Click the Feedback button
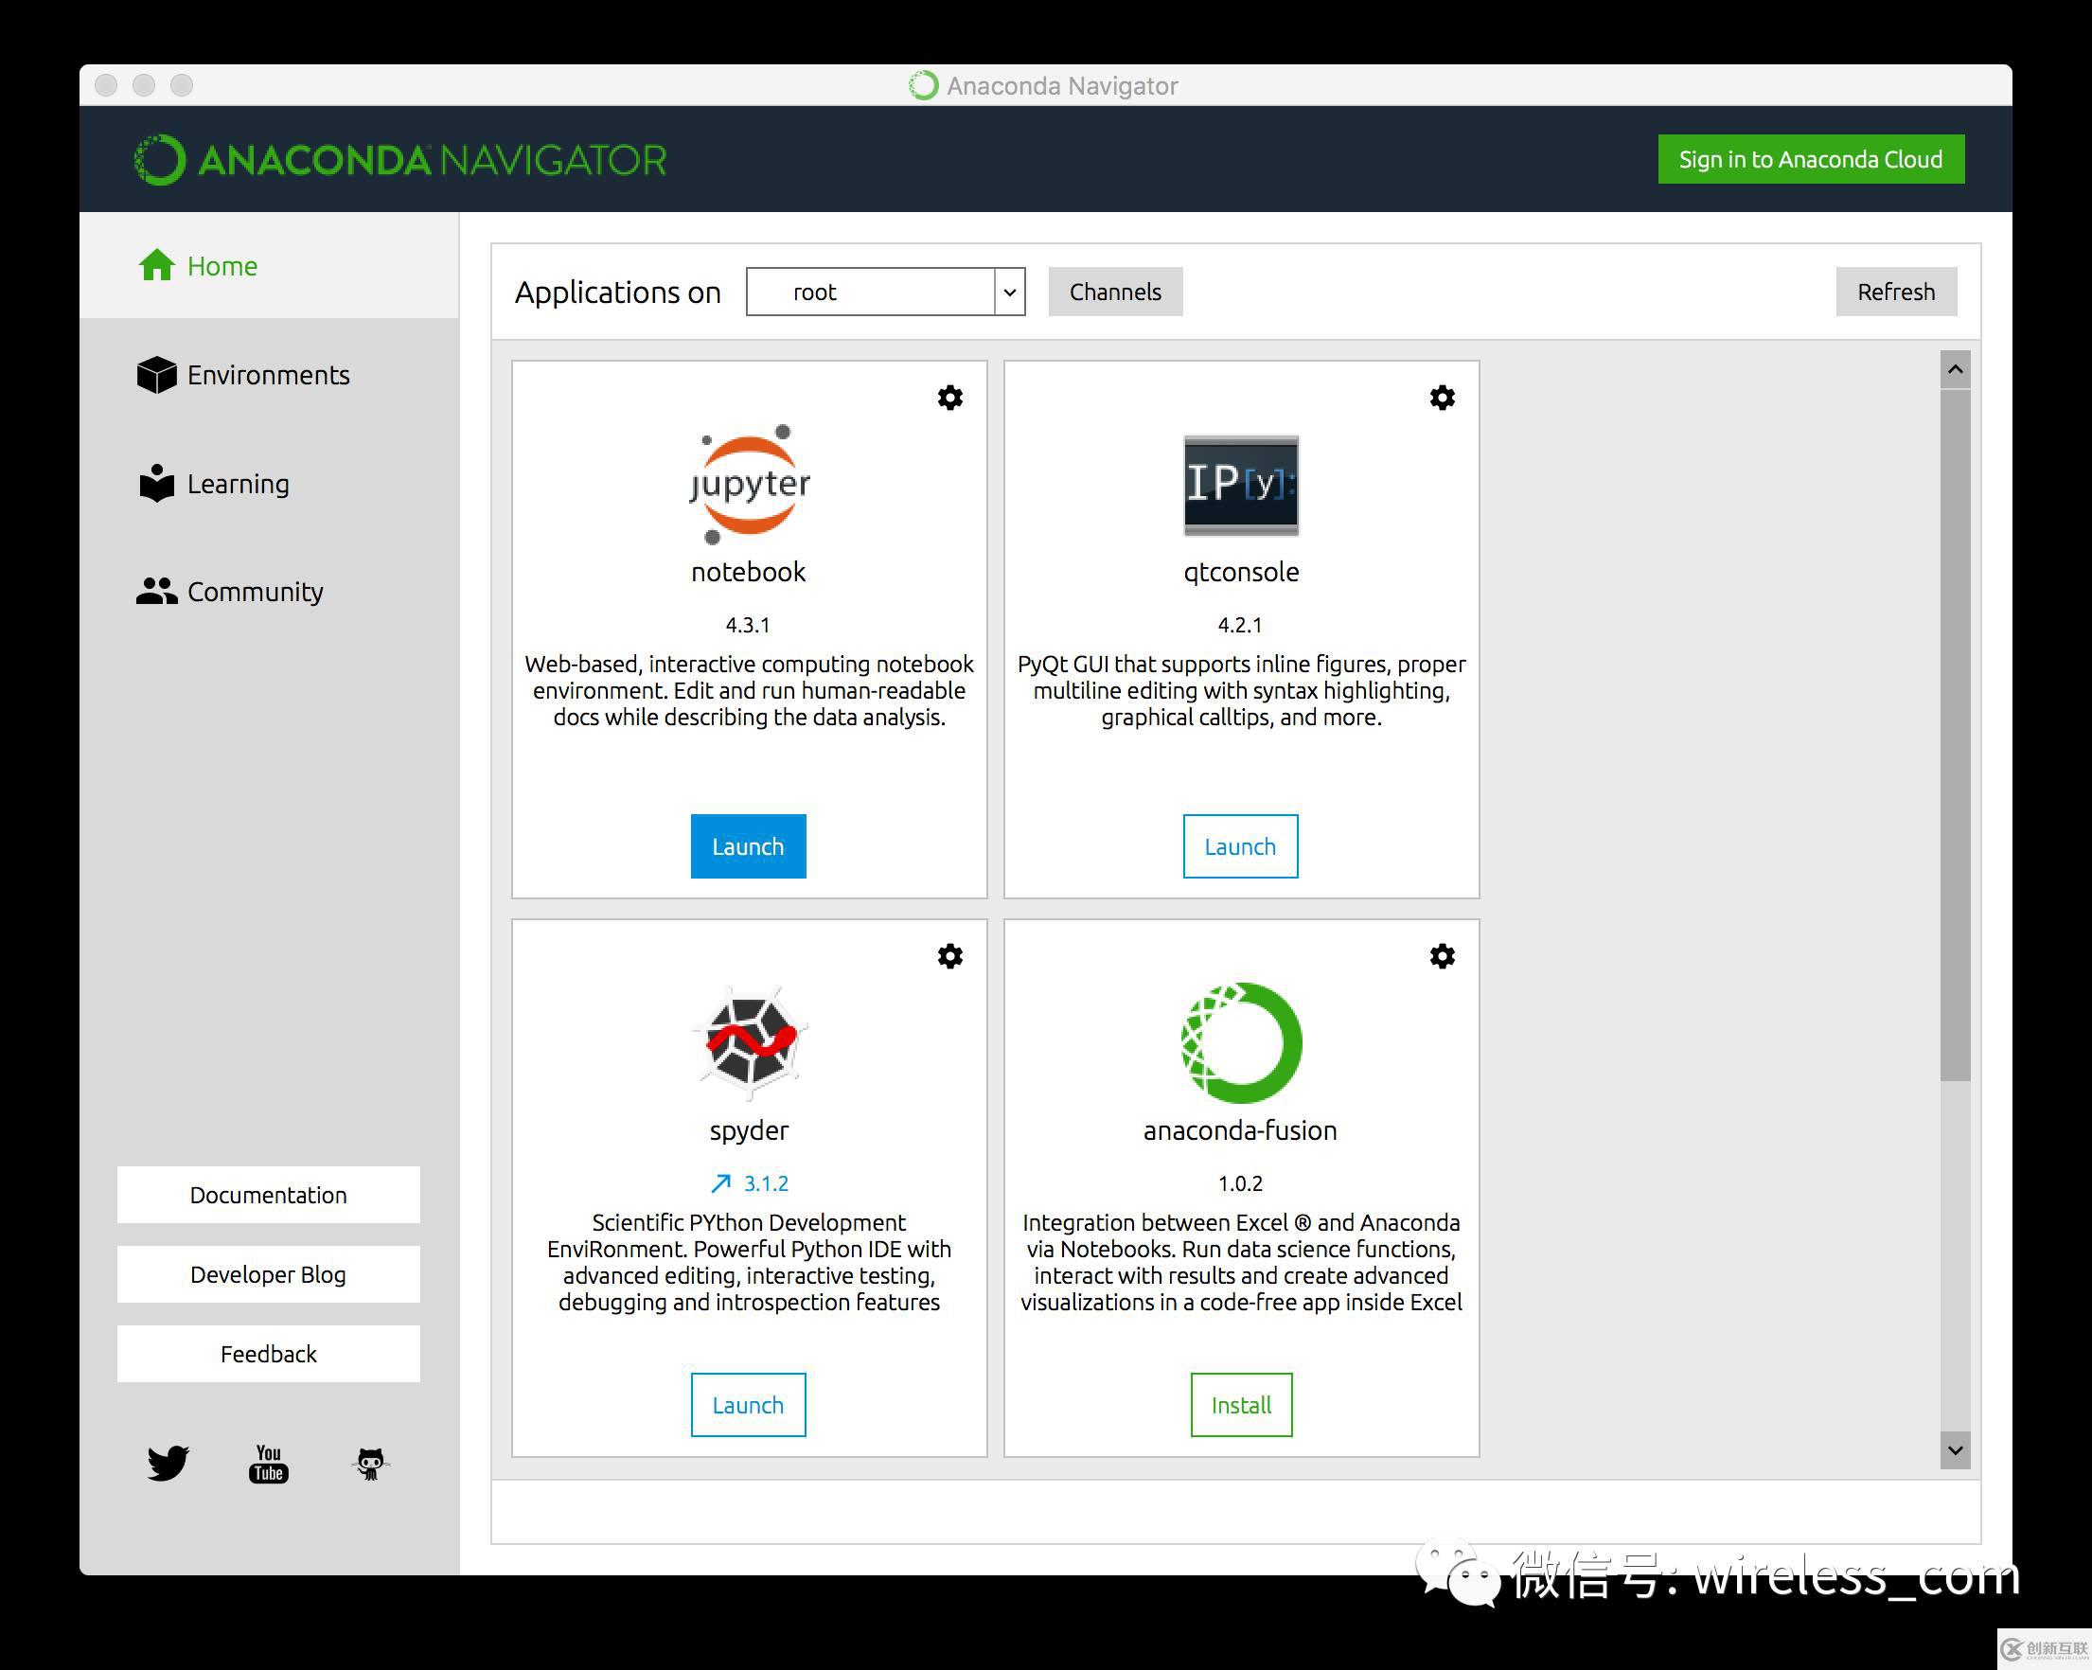2092x1670 pixels. 269,1354
